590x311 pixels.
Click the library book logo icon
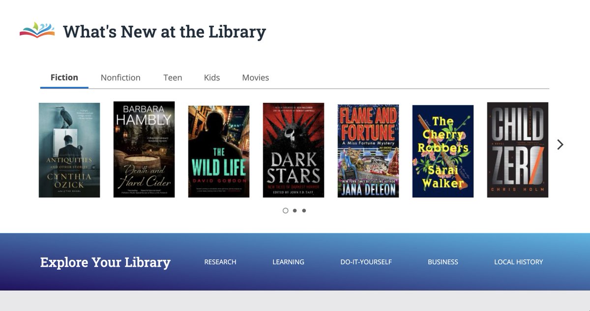(37, 30)
